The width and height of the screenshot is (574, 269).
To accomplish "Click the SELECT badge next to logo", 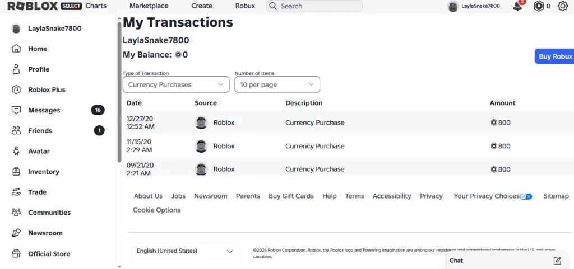I will 71,6.
